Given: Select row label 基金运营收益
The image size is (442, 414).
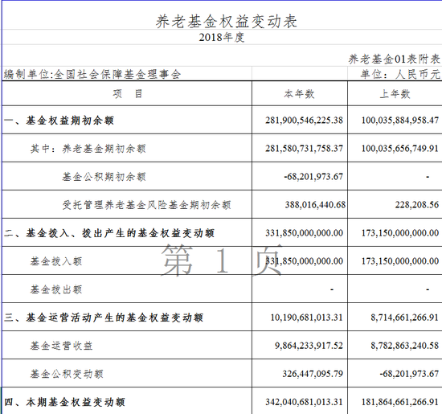Looking at the screenshot, I should (x=61, y=346).
